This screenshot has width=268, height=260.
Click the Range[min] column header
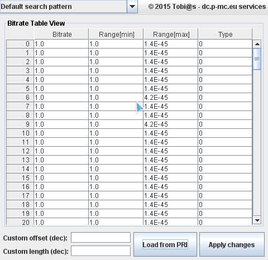click(116, 34)
